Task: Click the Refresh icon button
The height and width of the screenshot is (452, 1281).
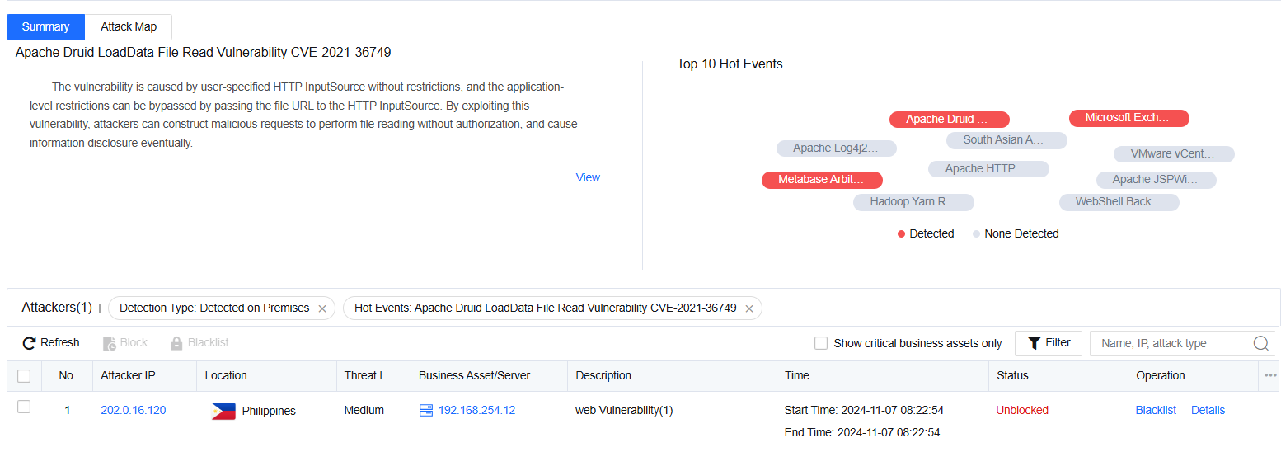Action: tap(30, 343)
